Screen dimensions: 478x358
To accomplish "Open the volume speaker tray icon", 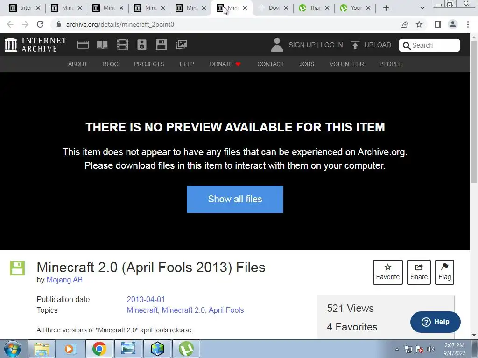I will pos(431,349).
